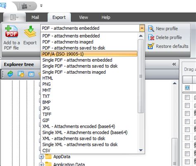This screenshot has height=166, width=196.
Task: Click the Delete profile icon
Action: coord(151,37)
